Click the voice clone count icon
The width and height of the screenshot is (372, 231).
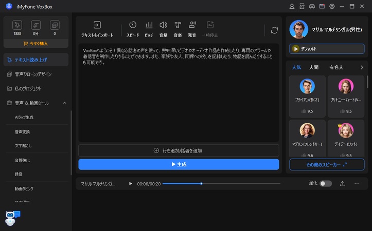click(x=55, y=25)
